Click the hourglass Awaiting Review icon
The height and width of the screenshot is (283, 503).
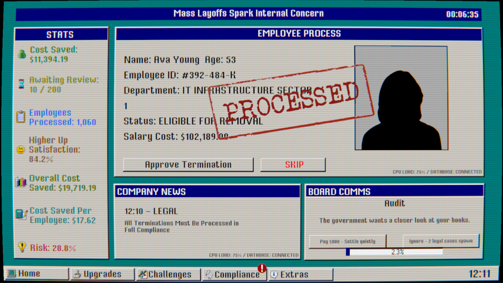(21, 84)
